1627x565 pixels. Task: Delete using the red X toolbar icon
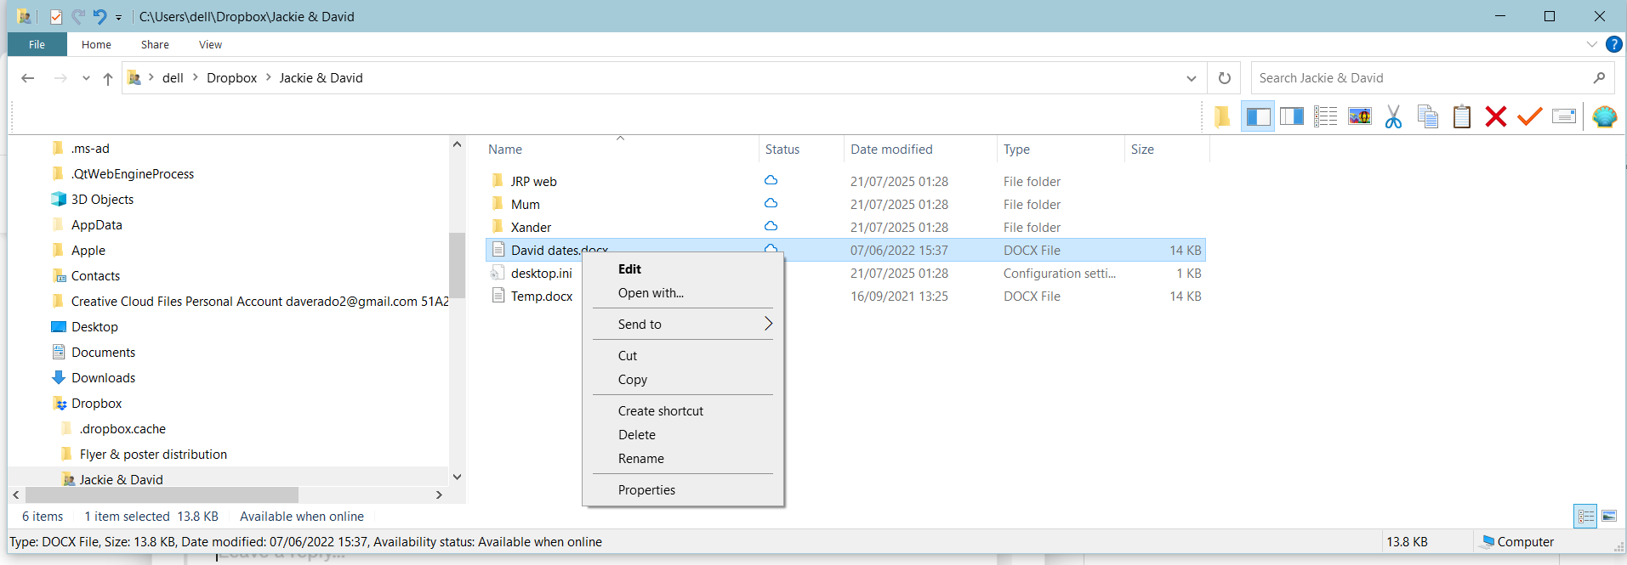pos(1496,116)
